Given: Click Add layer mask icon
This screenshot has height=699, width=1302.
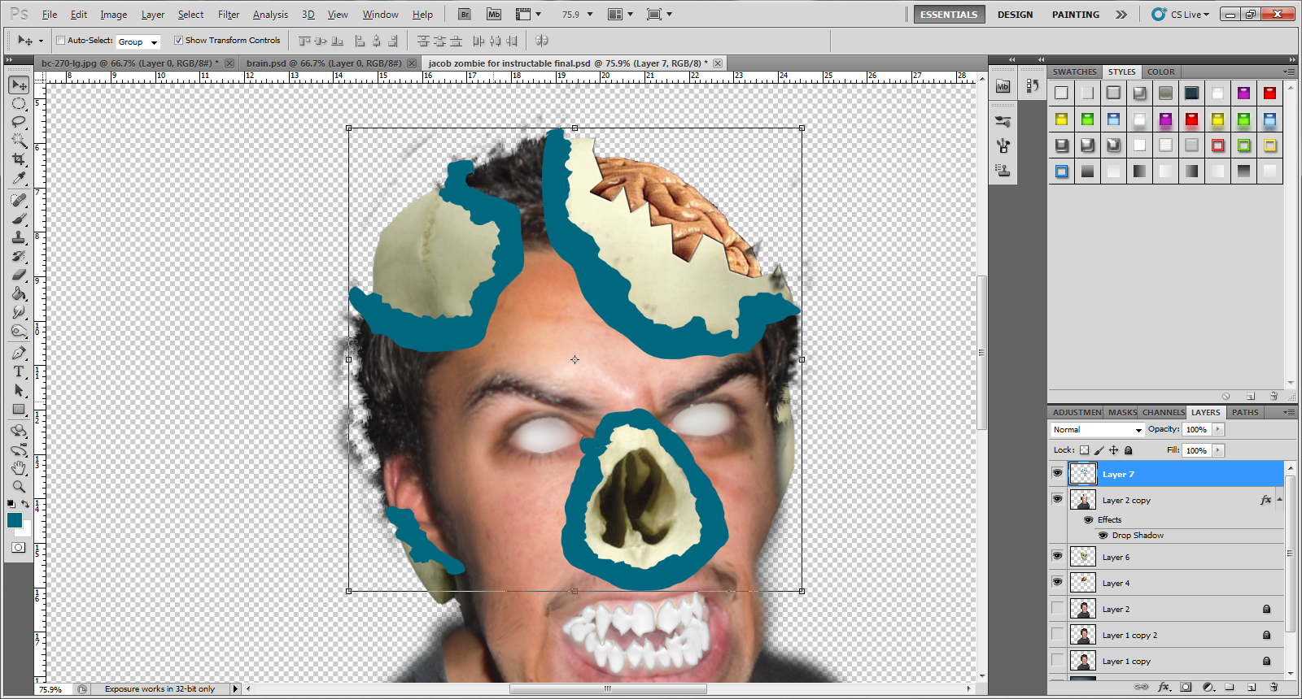Looking at the screenshot, I should coord(1186,687).
